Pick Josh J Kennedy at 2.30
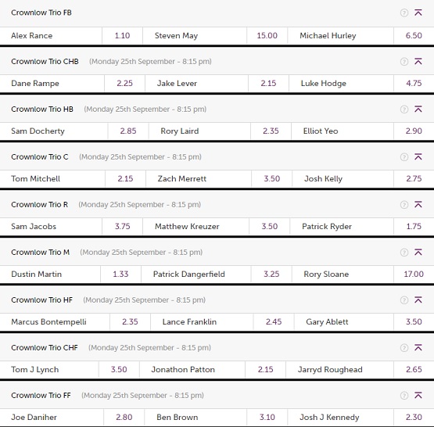Image resolution: width=434 pixels, height=427 pixels. 414,418
